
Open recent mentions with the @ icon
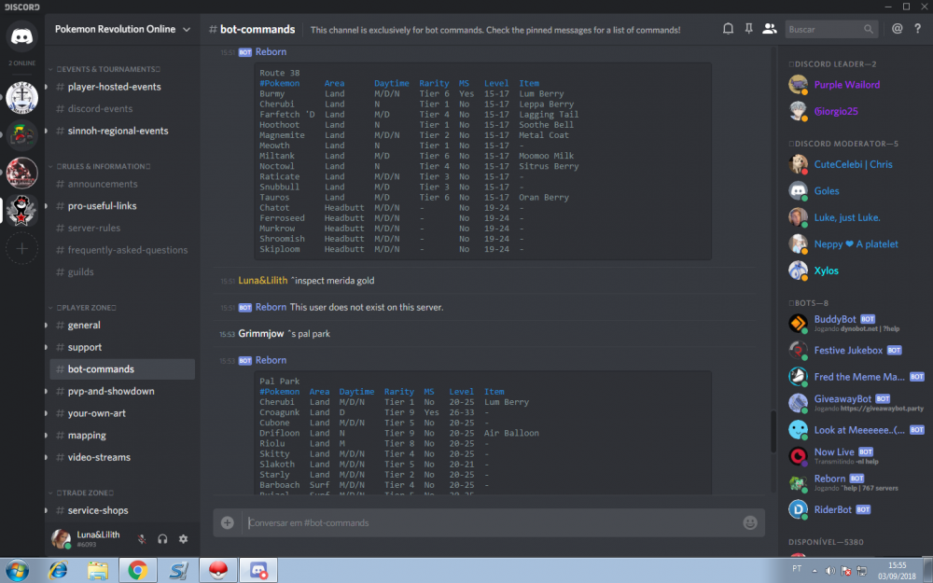coord(897,29)
